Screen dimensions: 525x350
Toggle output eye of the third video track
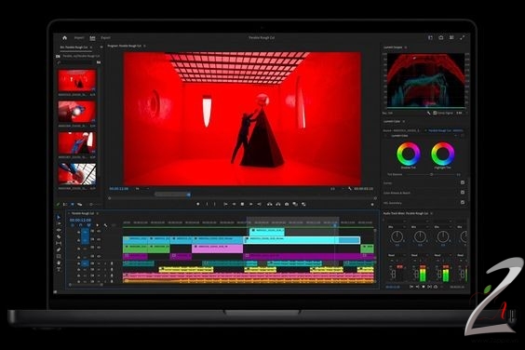pos(99,248)
